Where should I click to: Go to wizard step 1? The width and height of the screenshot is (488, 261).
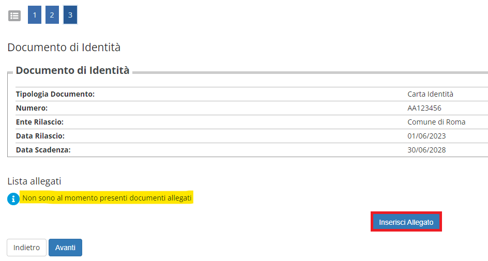[x=35, y=14]
